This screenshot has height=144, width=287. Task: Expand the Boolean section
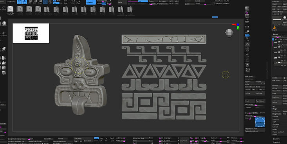pos(275,116)
